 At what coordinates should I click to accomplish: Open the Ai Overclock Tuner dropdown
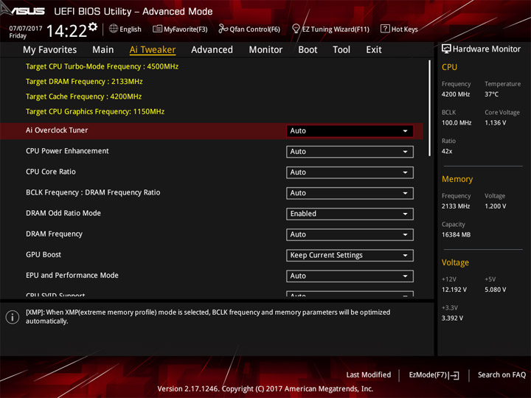click(x=350, y=131)
